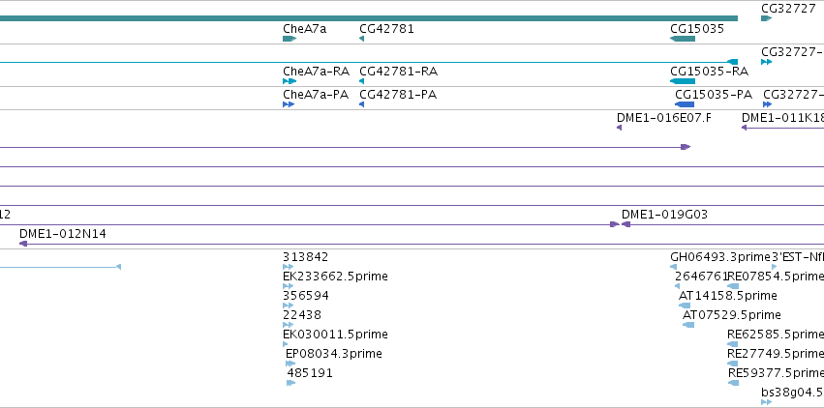This screenshot has width=824, height=408.
Task: Open EST AT14158.5prime
Action: [685, 306]
